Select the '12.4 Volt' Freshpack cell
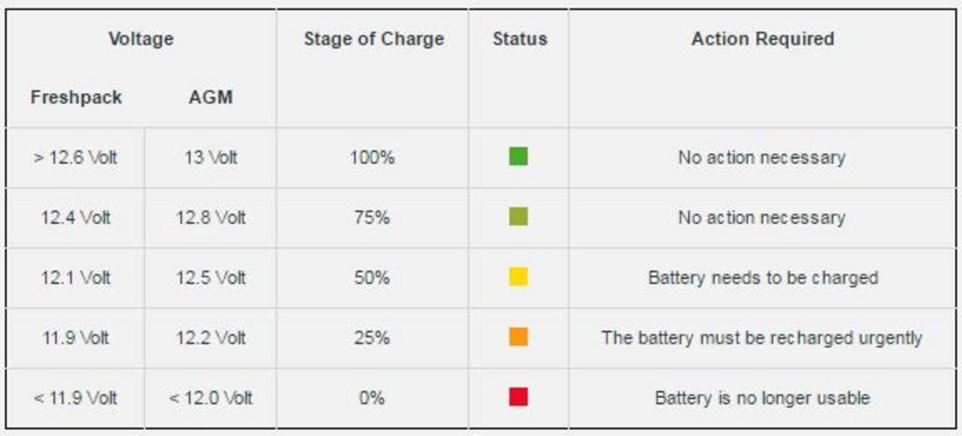 coord(76,218)
